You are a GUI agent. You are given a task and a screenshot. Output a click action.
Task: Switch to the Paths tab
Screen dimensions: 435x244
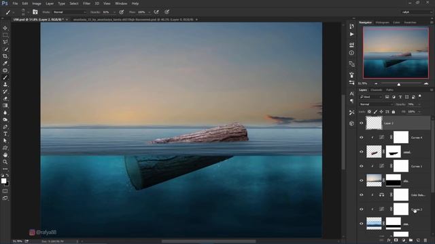pyautogui.click(x=389, y=90)
